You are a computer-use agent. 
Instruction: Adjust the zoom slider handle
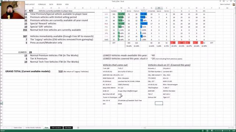pyautogui.click(x=222, y=131)
